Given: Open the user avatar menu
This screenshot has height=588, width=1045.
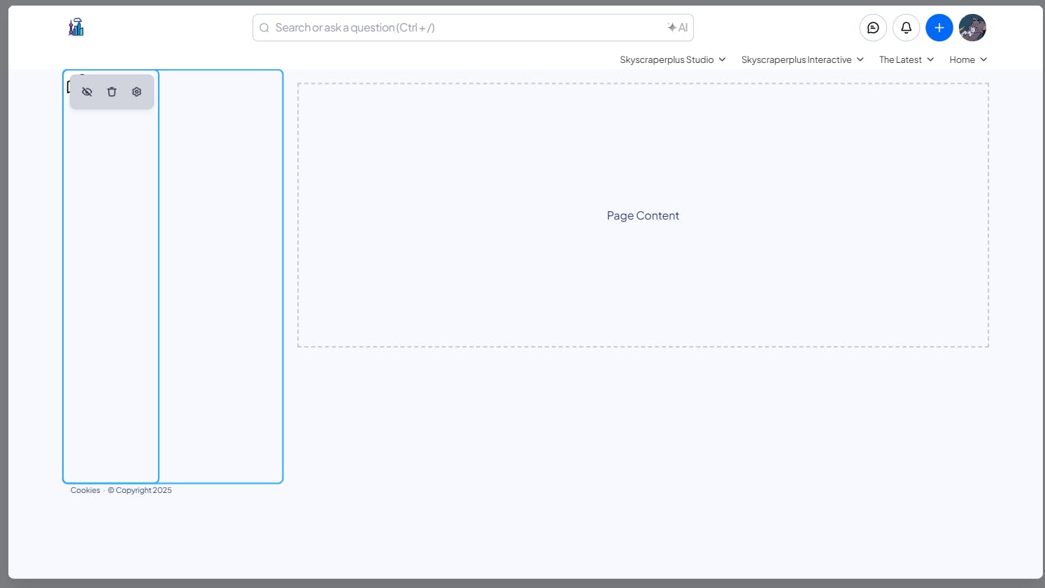Looking at the screenshot, I should 972,28.
